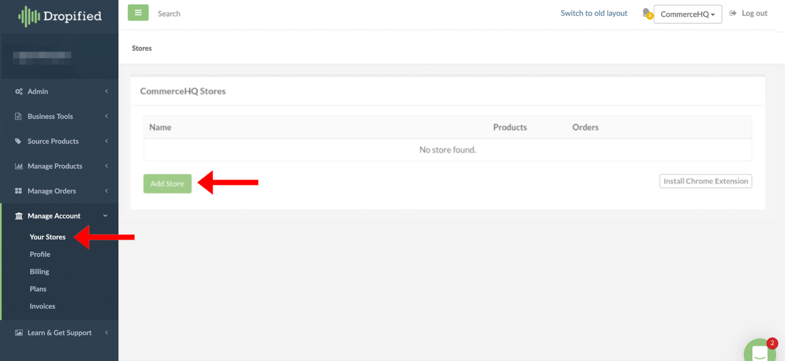Screen dimensions: 785x361
Task: Click the CommerceHQ Stores heading
Action: [x=183, y=91]
